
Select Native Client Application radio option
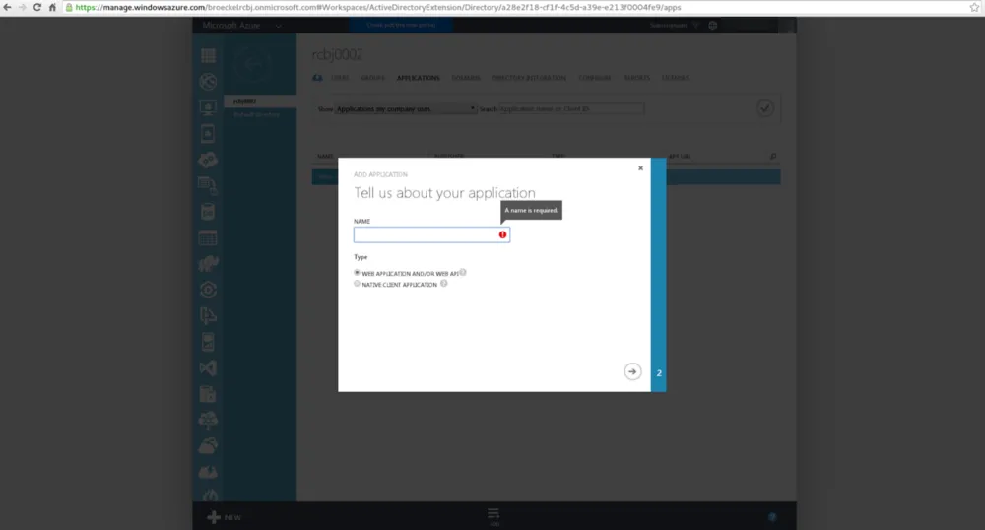click(357, 284)
